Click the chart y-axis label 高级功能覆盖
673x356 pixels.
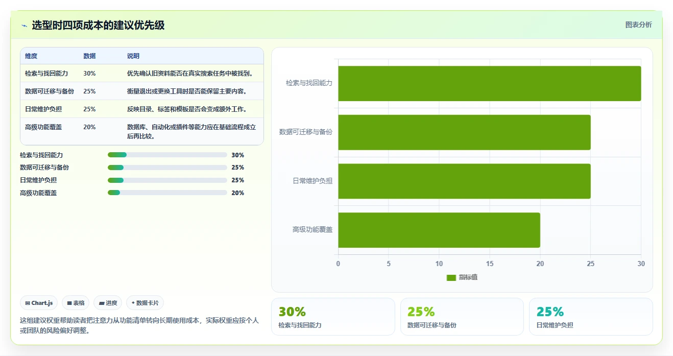pos(313,230)
